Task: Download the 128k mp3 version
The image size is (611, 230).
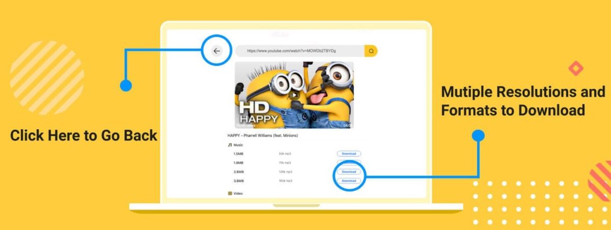Action: pyautogui.click(x=349, y=172)
